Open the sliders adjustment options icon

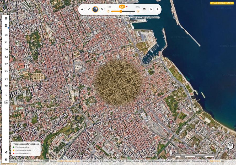151,9
